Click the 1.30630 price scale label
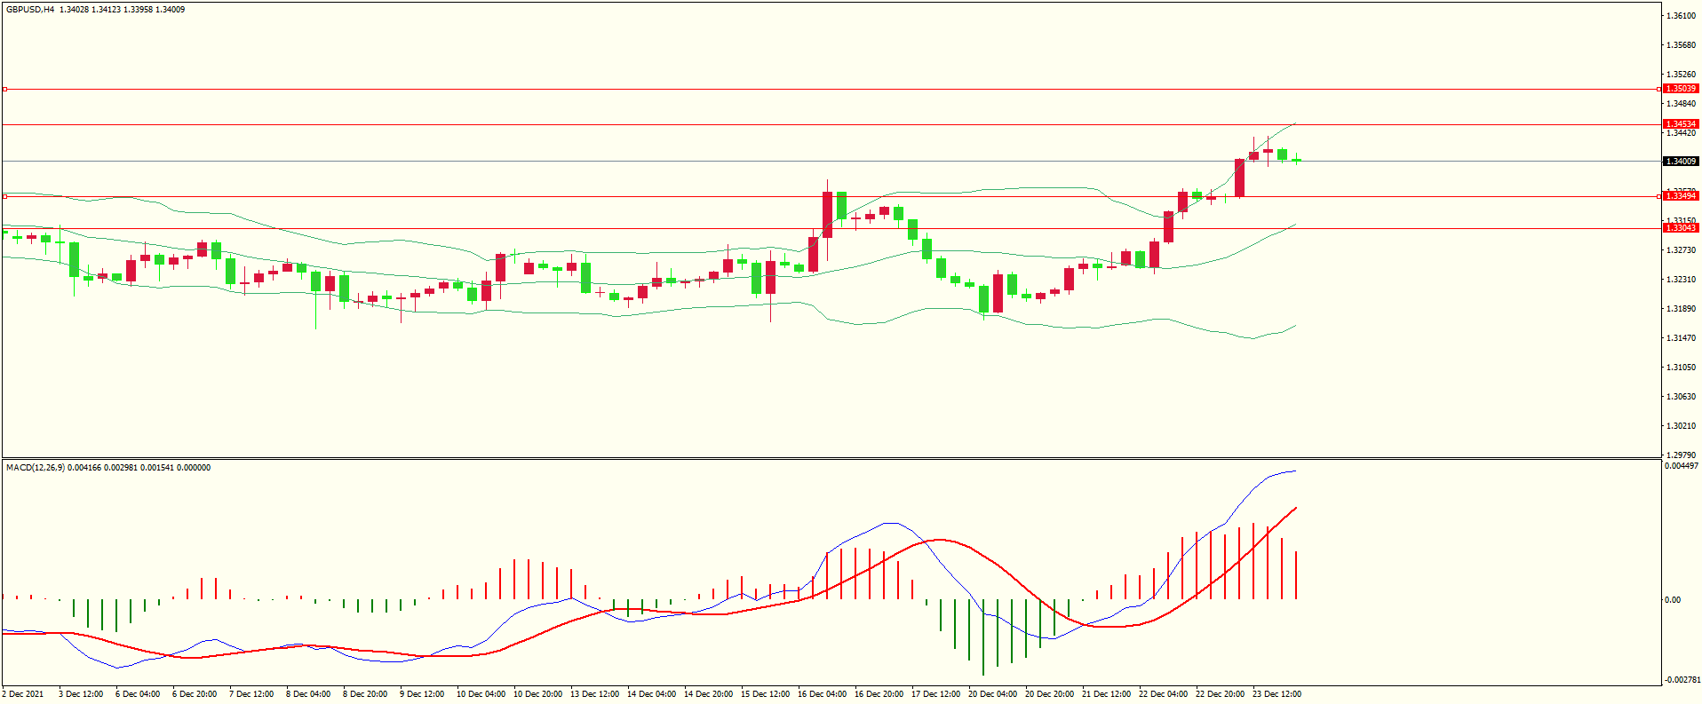The image size is (1702, 704). (x=1681, y=397)
